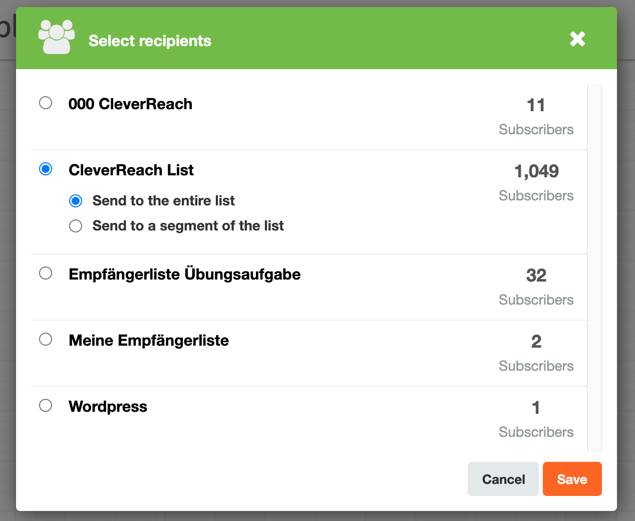Select Empfängerliste Übungsaufgabe radio button
Screen dimensions: 635x521
[46, 273]
